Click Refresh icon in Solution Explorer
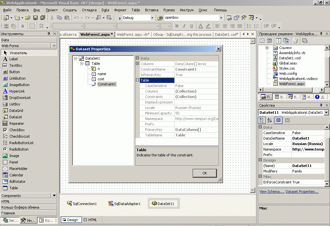The width and height of the screenshot is (330, 226). [x=279, y=41]
